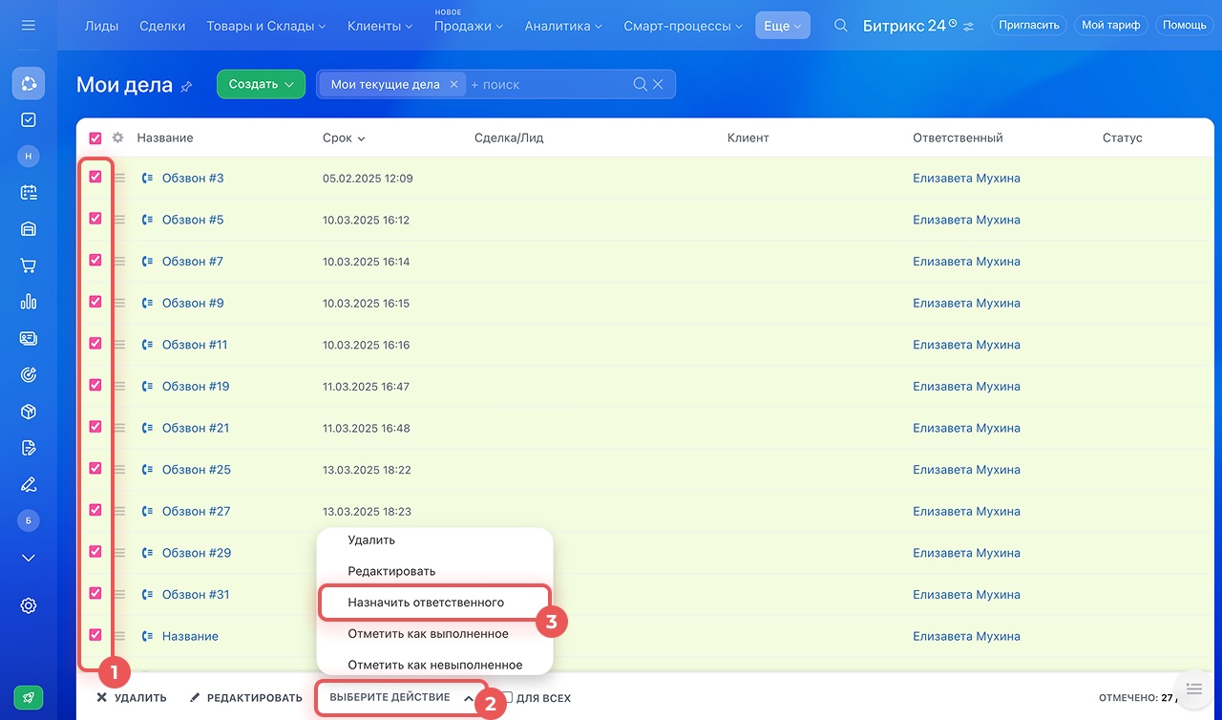This screenshot has width=1222, height=720.
Task: Expand the Клиенты menu
Action: click(x=380, y=26)
